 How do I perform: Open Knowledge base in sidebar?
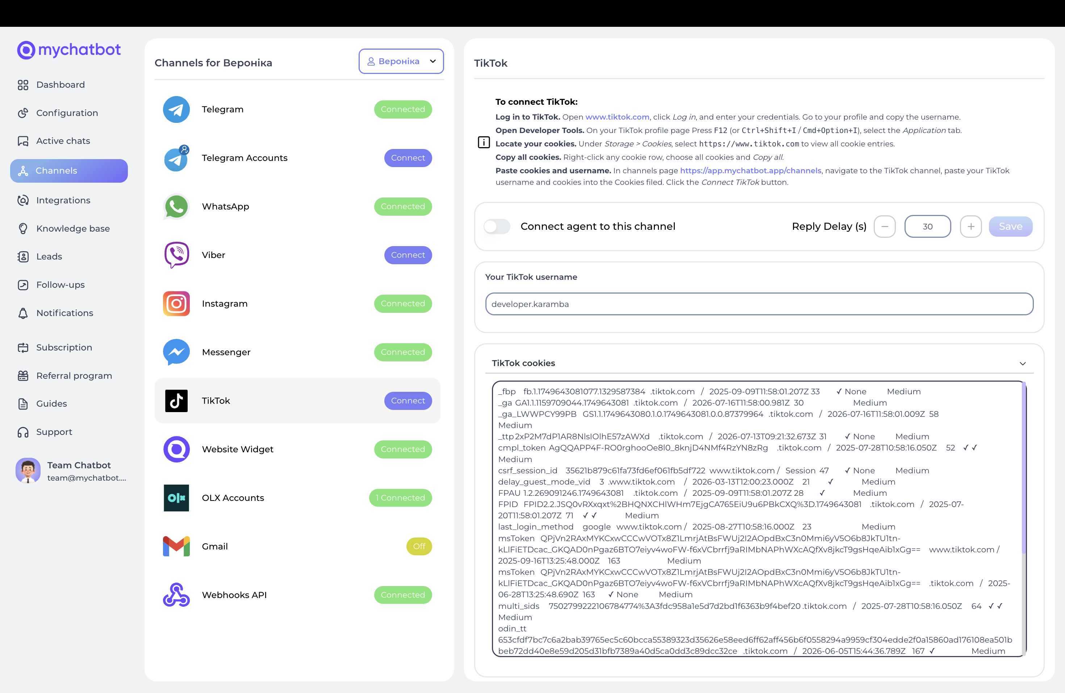point(72,228)
